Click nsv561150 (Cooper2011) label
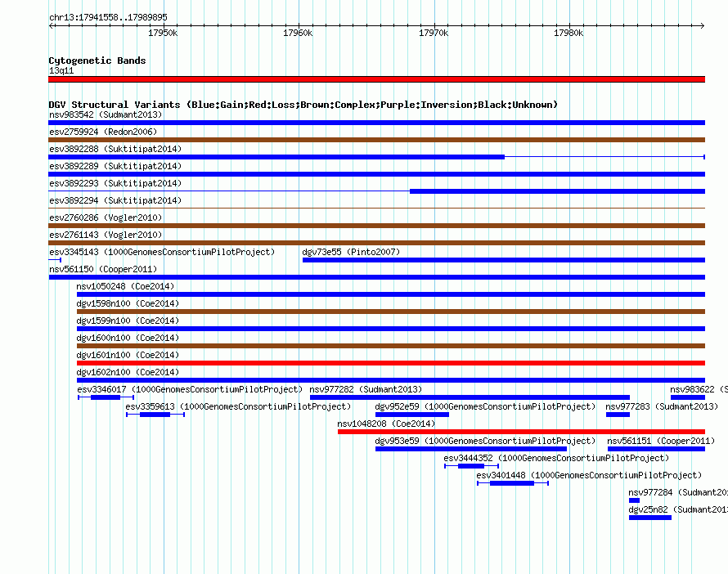Image resolution: width=728 pixels, height=574 pixels. tap(103, 269)
